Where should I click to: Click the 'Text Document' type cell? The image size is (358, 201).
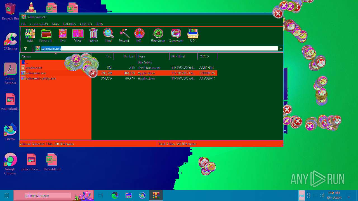[149, 68]
